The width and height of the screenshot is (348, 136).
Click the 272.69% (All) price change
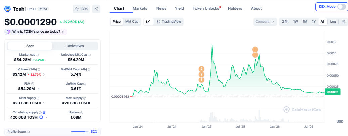click(72, 22)
